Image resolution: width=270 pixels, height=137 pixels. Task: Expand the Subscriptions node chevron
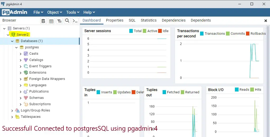click(21, 104)
